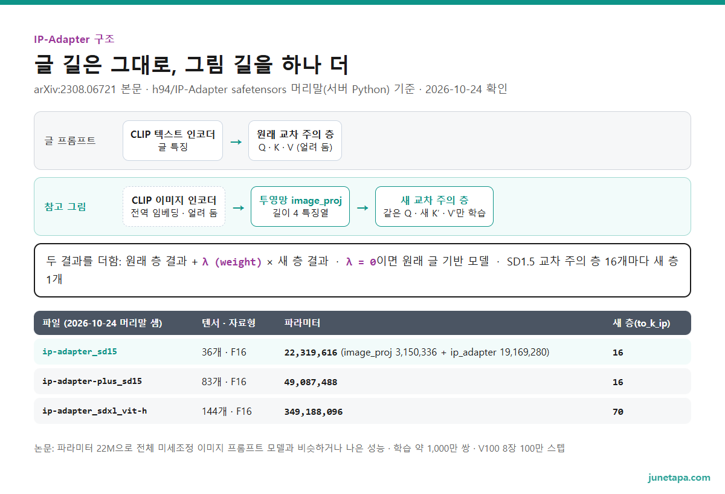Click the 'λ = 0' text in the formula box
Viewport: 725px width, 494px height.
[x=361, y=262]
